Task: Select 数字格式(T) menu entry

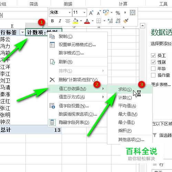Action: coord(77,53)
